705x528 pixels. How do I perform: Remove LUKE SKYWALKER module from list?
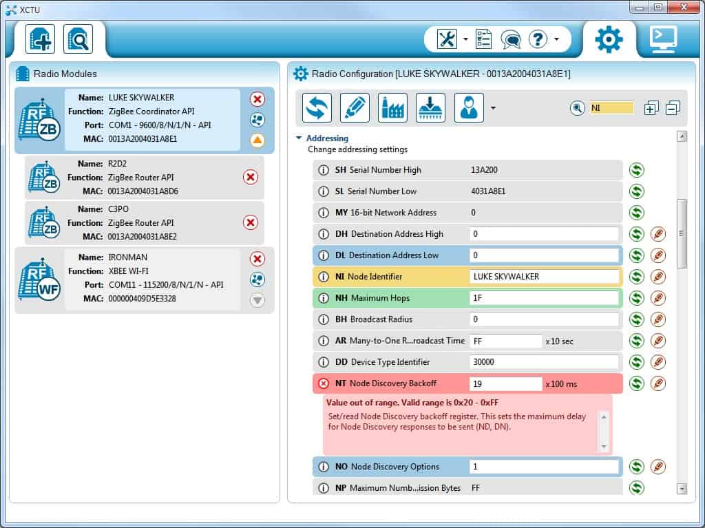point(257,99)
